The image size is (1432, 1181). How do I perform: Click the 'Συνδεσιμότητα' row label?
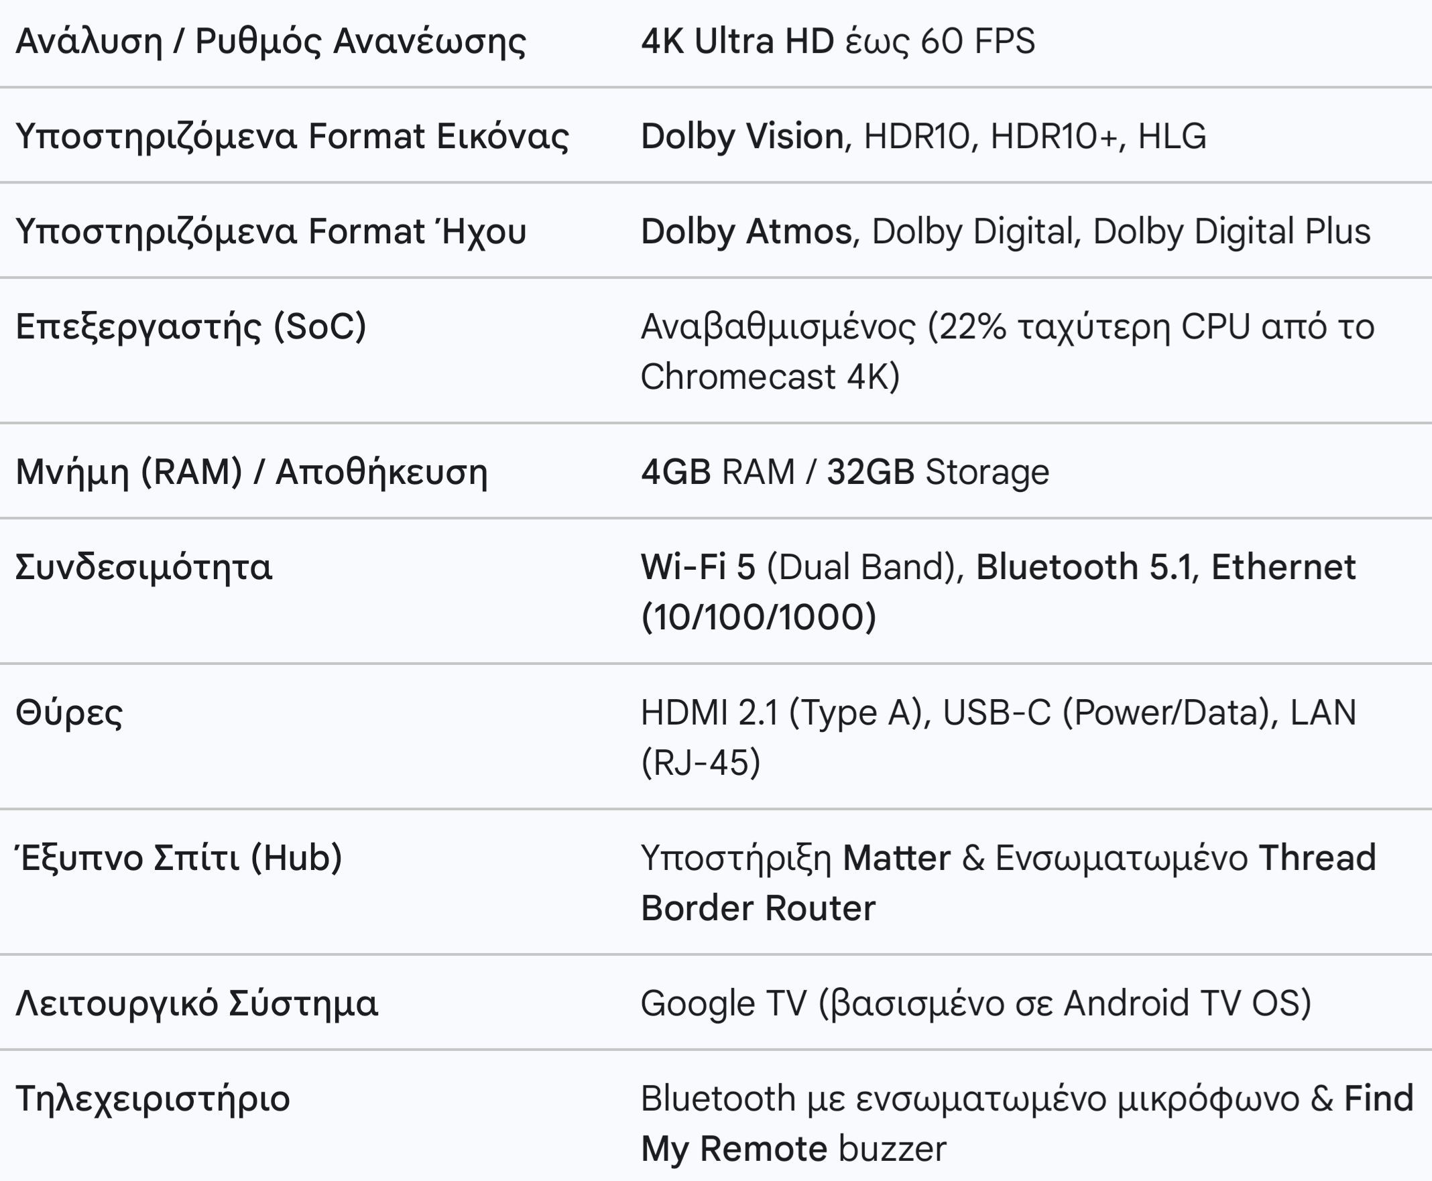(143, 567)
